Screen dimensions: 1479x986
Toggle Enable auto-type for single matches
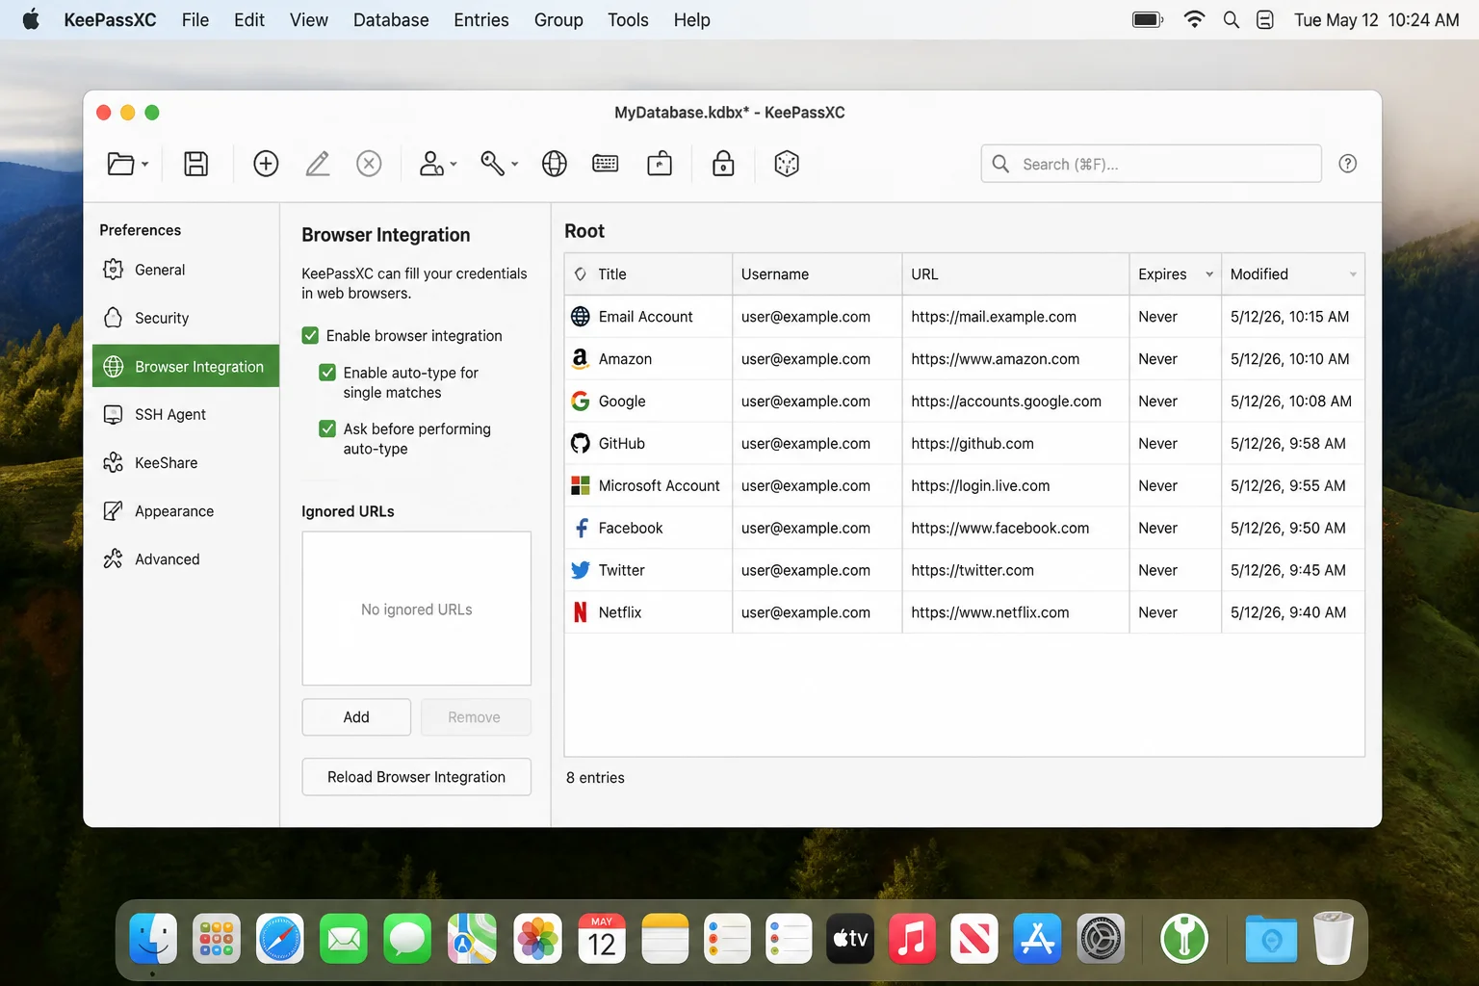(x=327, y=373)
